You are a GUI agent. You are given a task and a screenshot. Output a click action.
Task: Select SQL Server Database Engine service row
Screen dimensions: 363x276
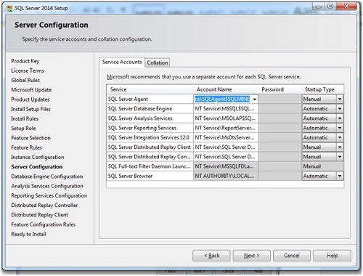pos(150,109)
